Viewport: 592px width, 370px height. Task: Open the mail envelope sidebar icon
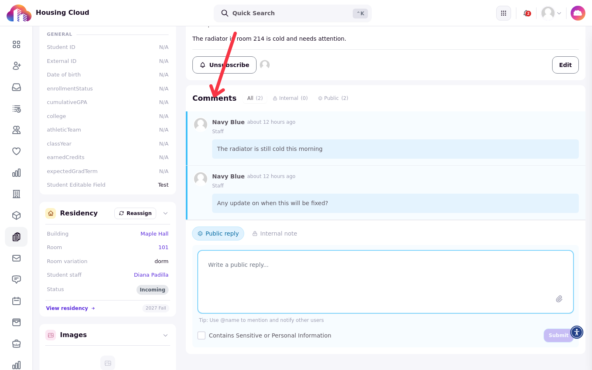(16, 258)
